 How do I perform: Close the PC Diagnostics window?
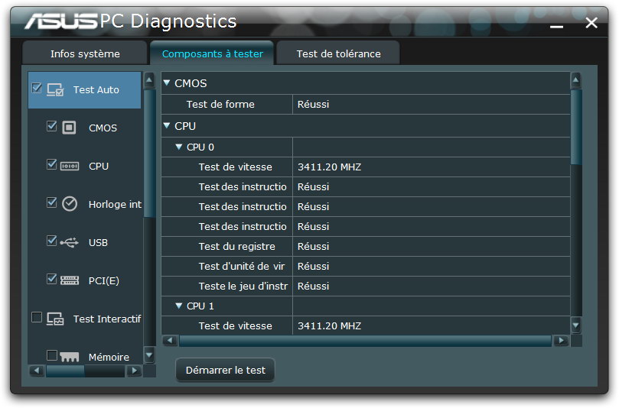[591, 23]
